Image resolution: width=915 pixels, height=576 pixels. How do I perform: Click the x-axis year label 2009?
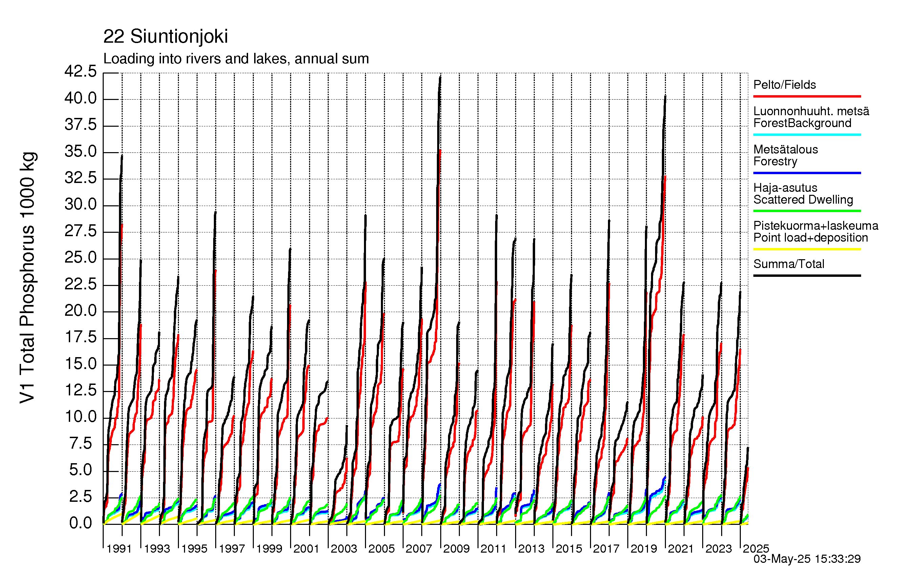(456, 549)
